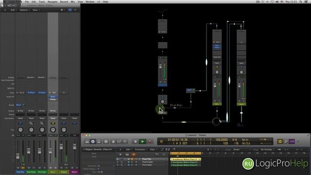
Task: Click the volume icon in menu bar
Action: coord(276,1)
